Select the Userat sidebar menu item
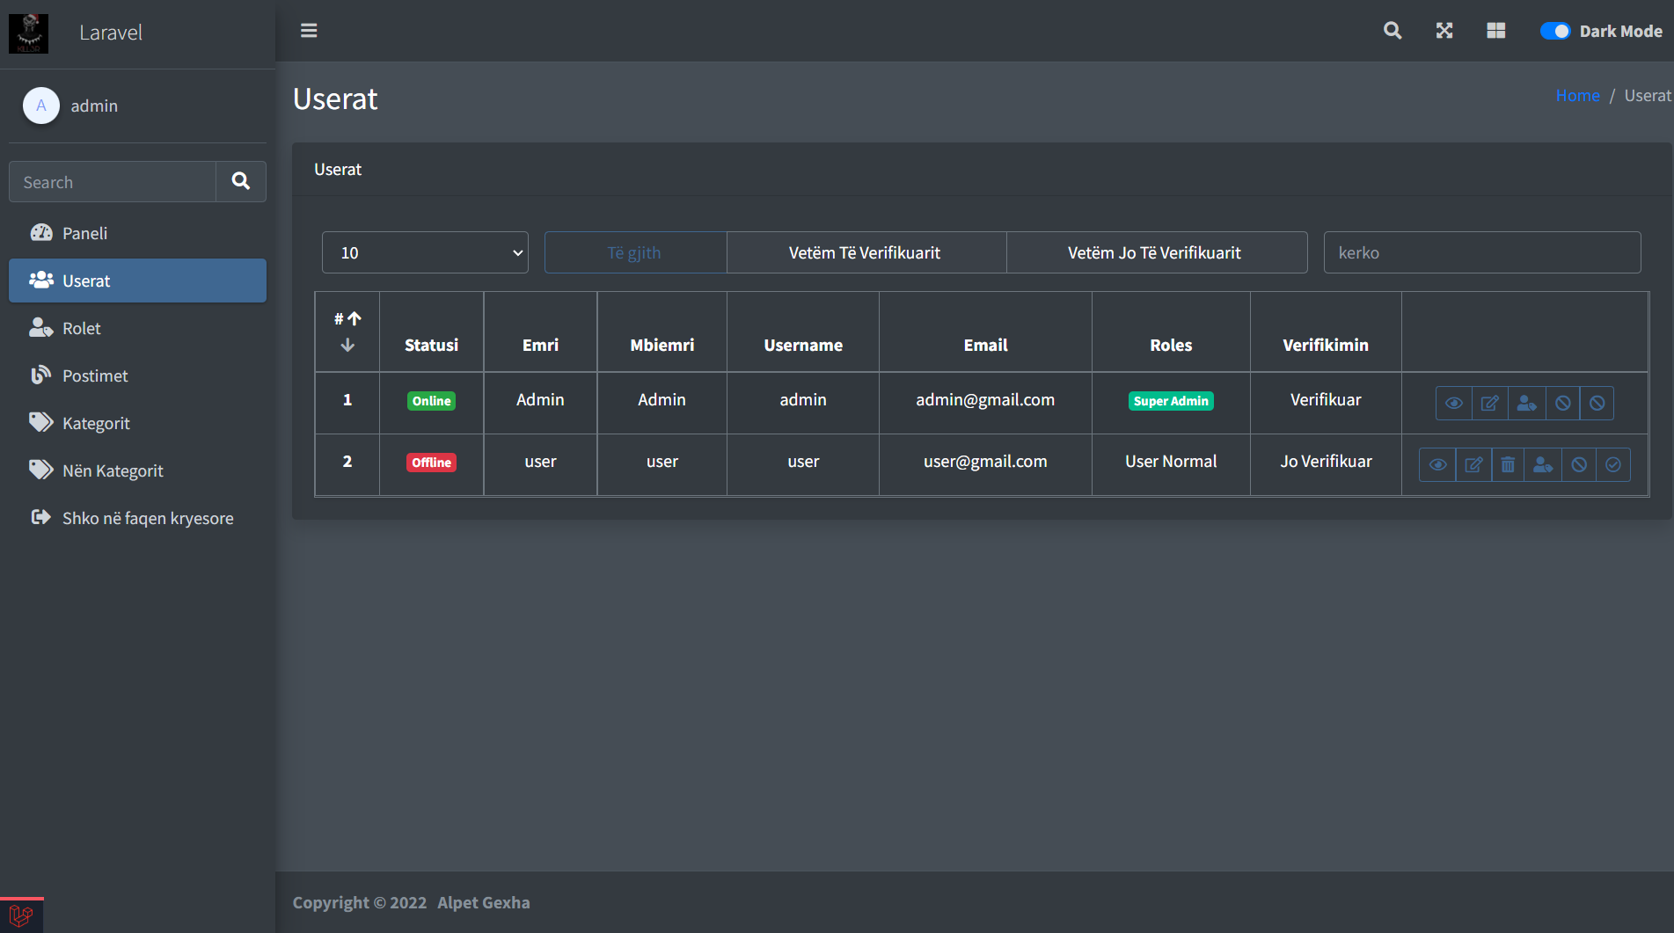Image resolution: width=1674 pixels, height=933 pixels. pos(85,281)
